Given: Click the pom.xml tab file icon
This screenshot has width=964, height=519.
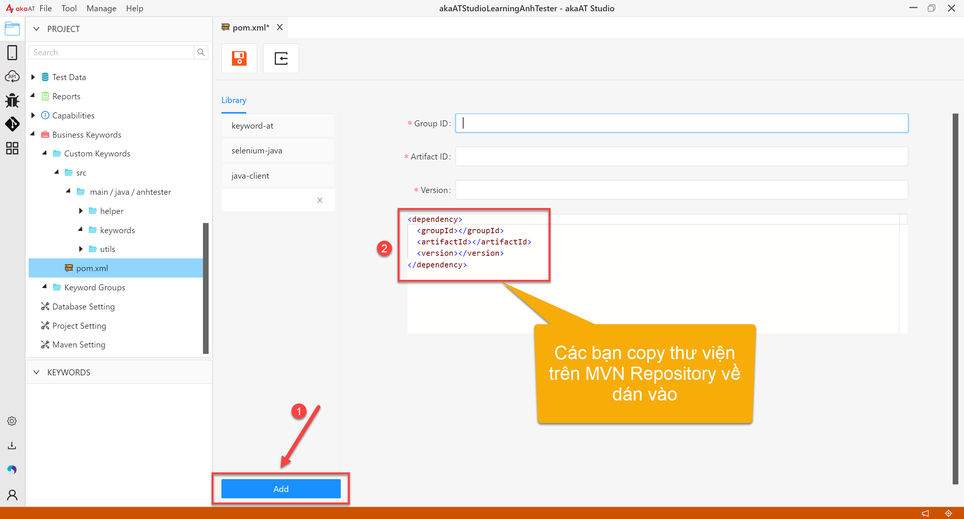Looking at the screenshot, I should tap(226, 27).
